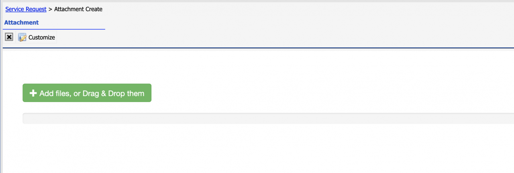Click the blue underline beneath Attachment tab
514x173 pixels.
(x=54, y=29)
